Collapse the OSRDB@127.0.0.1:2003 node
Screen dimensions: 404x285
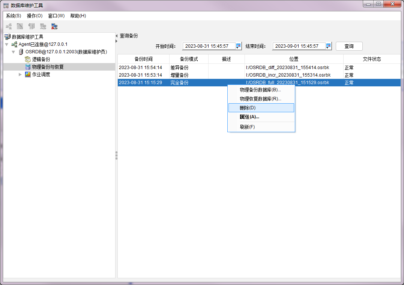coord(14,52)
